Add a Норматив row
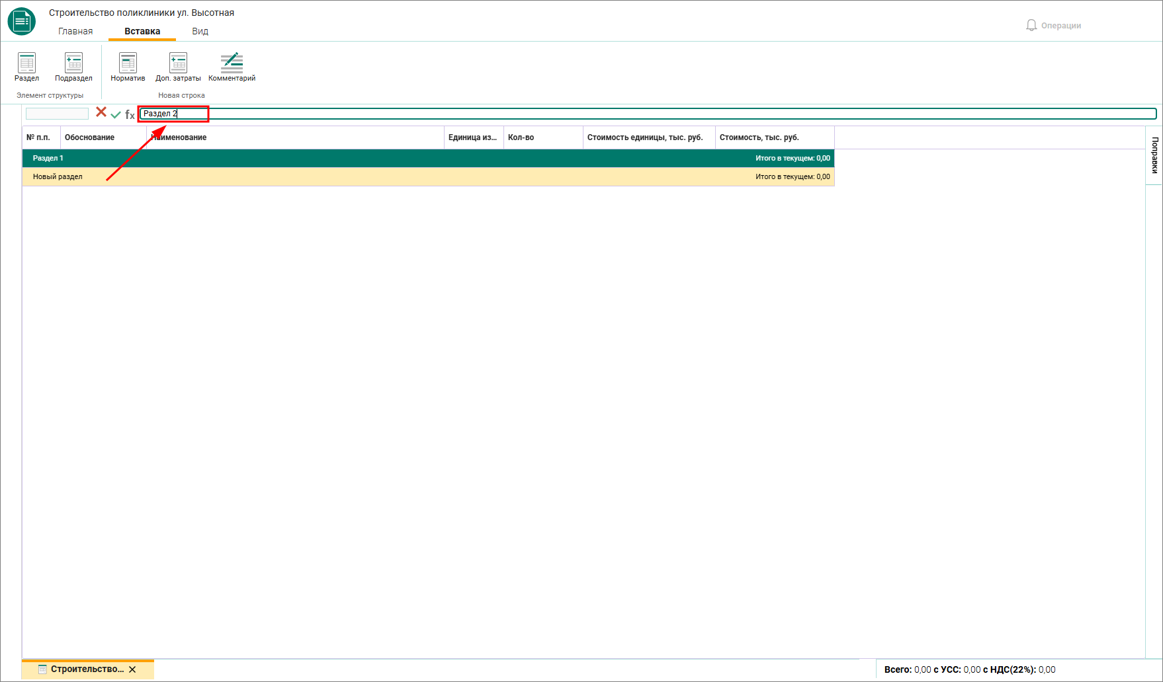Viewport: 1163px width, 682px height. pos(128,67)
